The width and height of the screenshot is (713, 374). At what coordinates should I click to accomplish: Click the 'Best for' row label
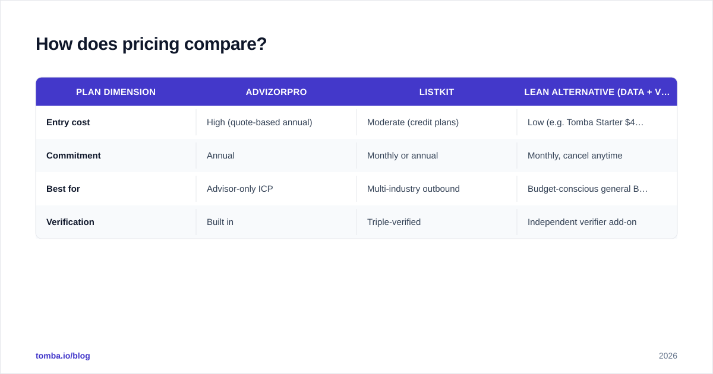click(x=116, y=189)
